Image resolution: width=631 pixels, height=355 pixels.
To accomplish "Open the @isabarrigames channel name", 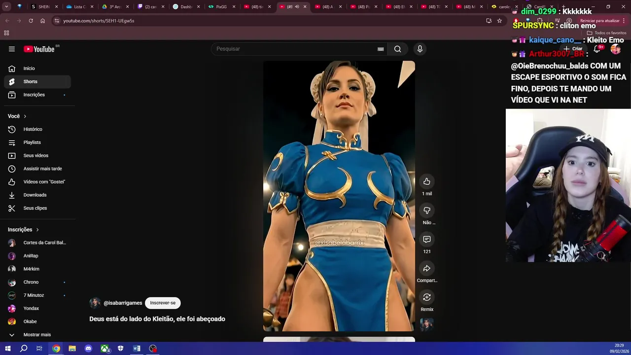I will point(123,303).
